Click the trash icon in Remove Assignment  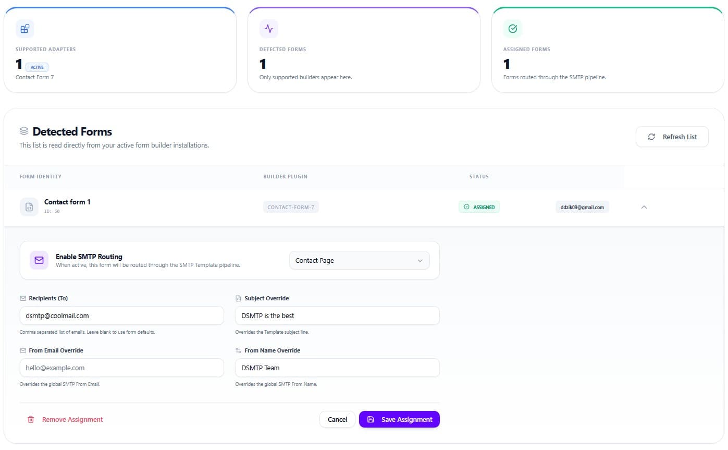31,419
